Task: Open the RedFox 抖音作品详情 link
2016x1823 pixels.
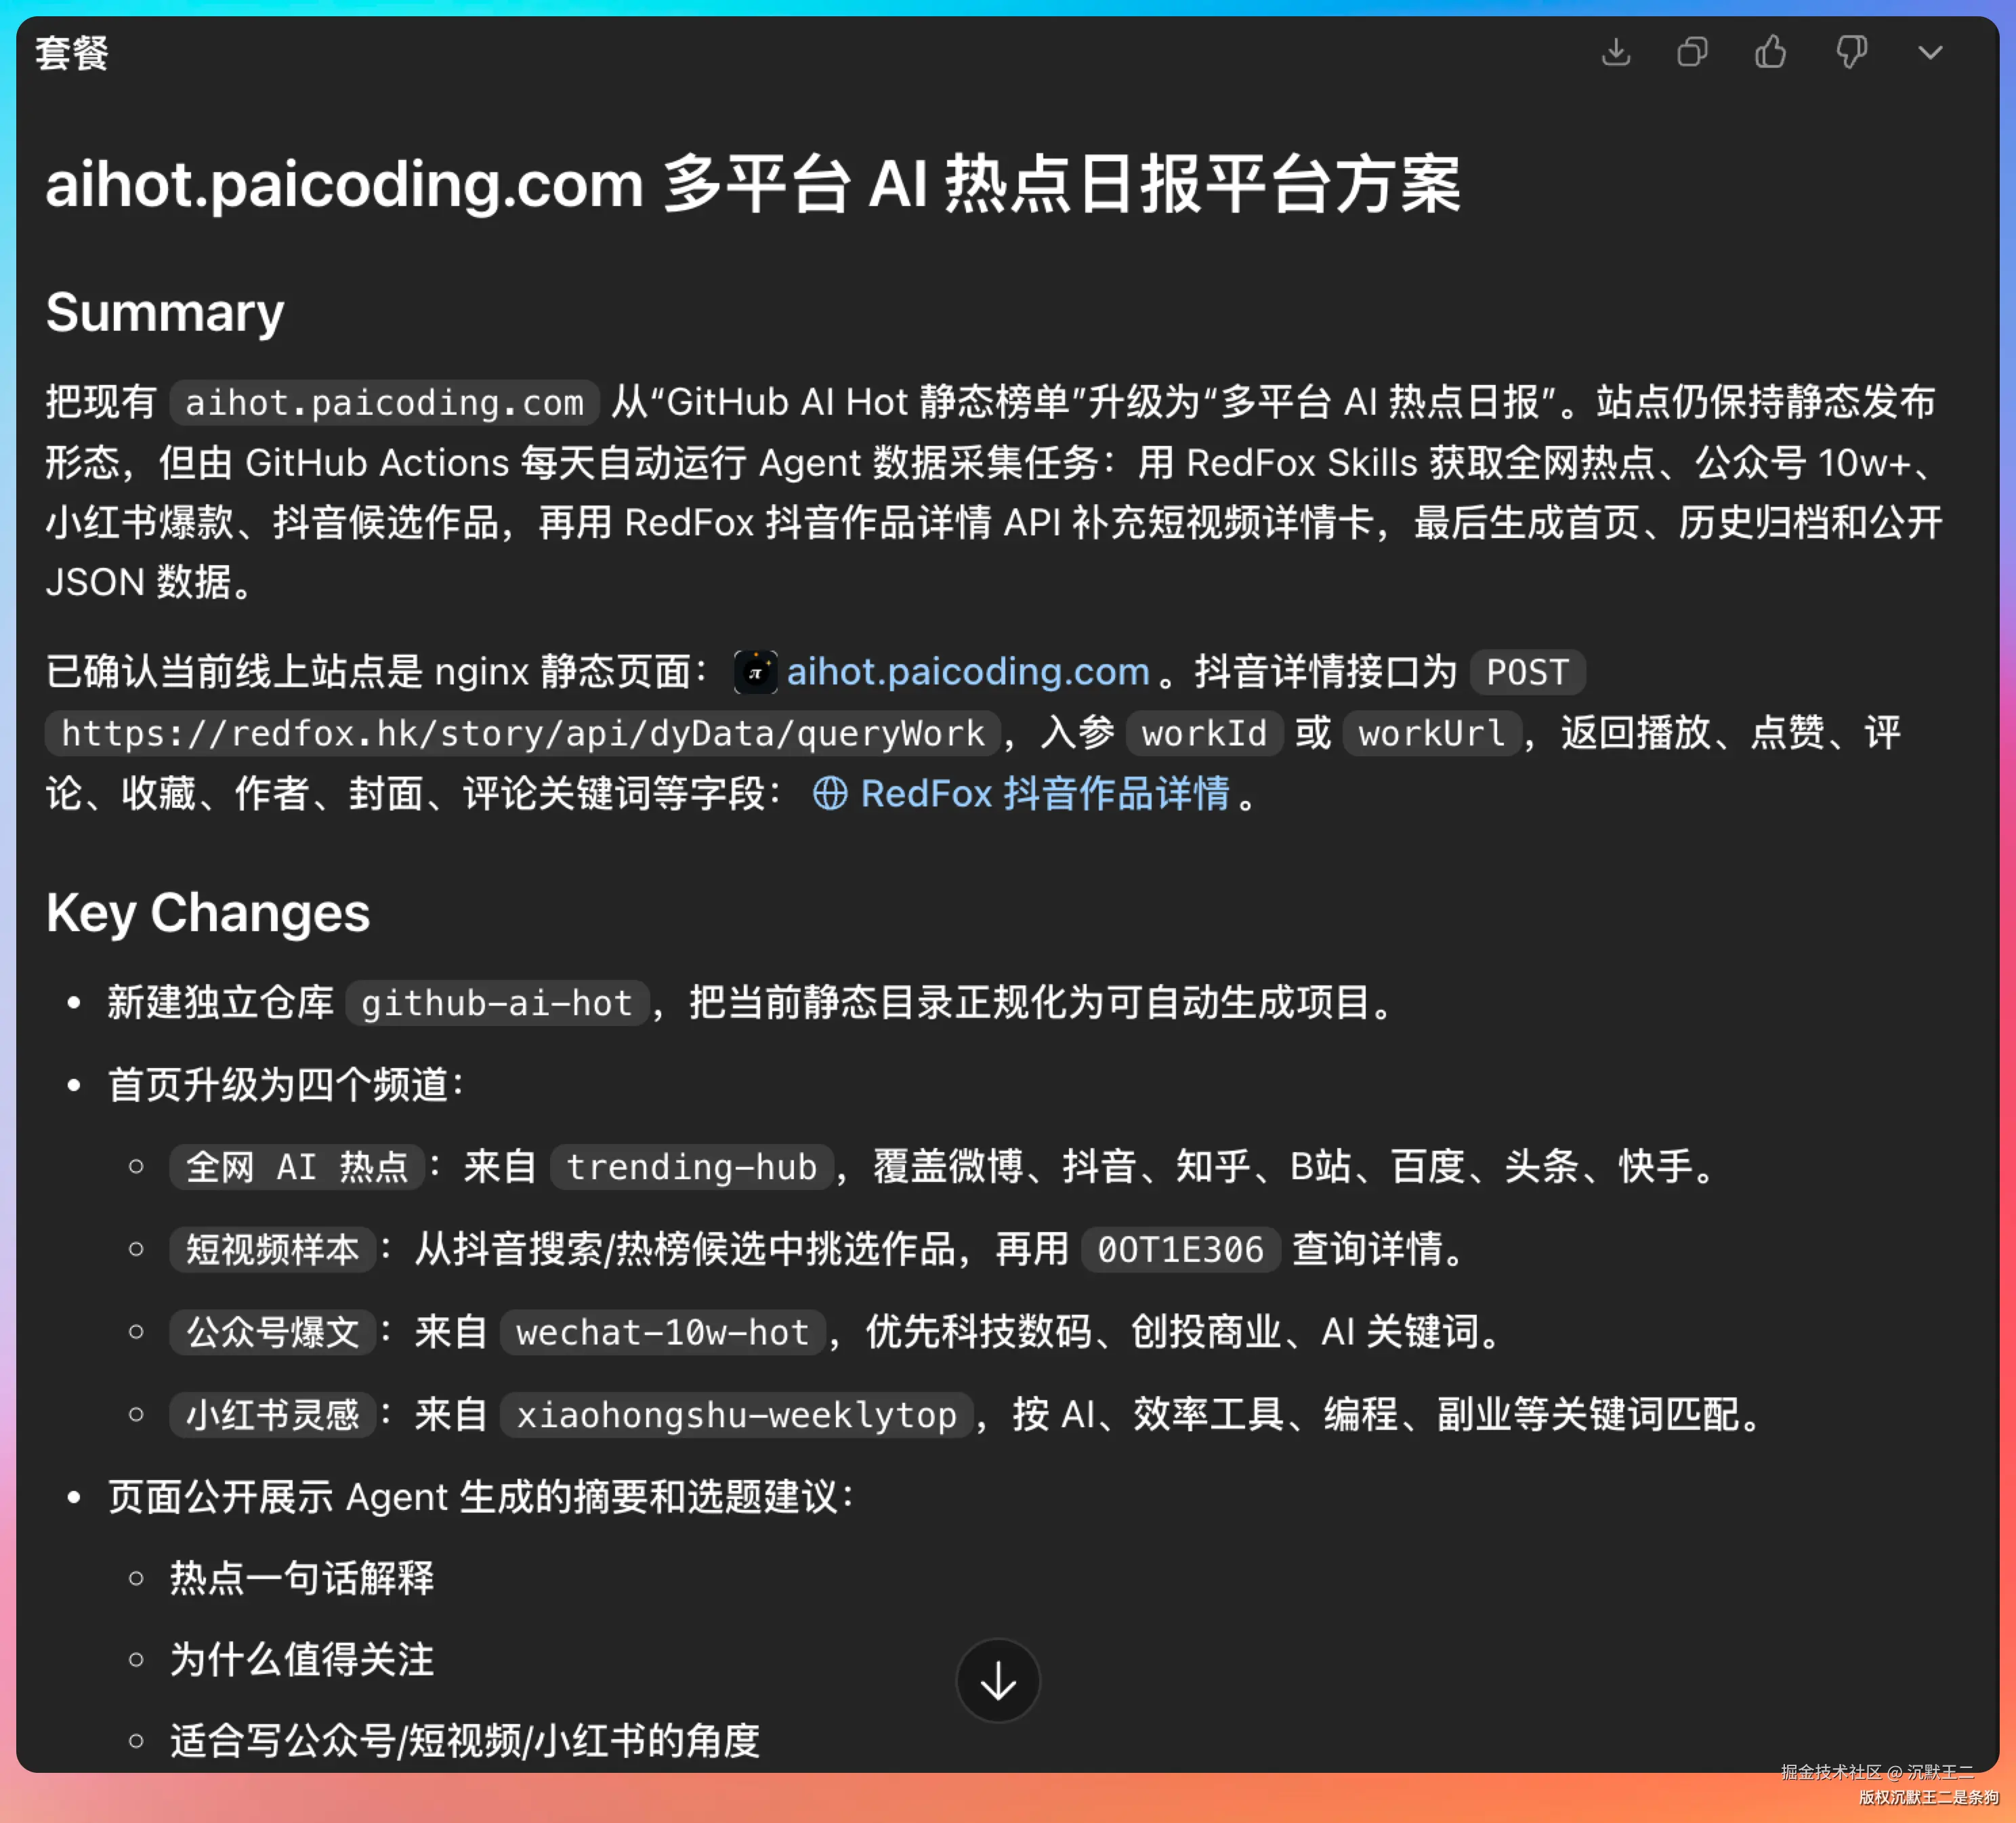Action: point(1045,794)
